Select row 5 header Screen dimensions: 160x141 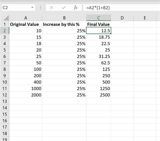[x=5, y=50]
